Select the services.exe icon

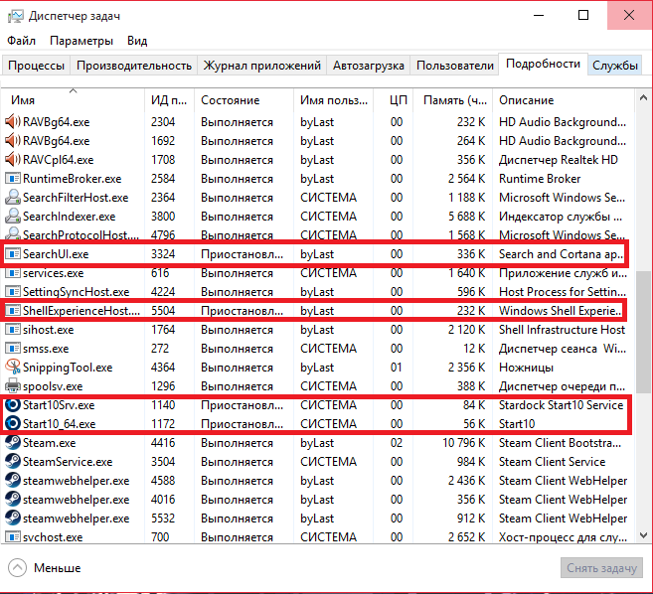tap(13, 273)
